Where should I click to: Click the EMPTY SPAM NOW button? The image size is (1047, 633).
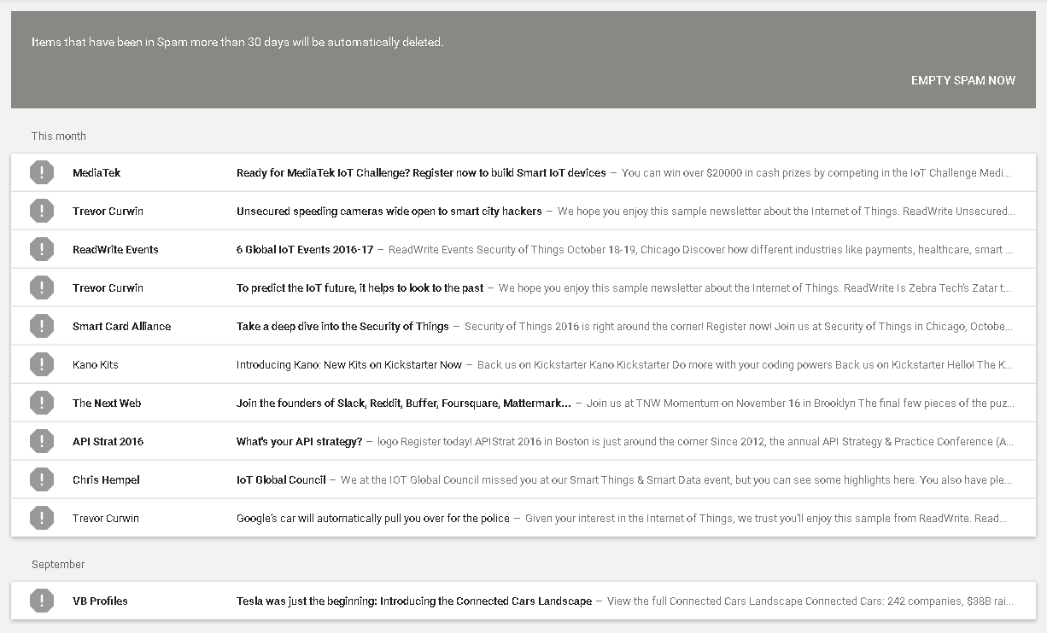[x=963, y=80]
